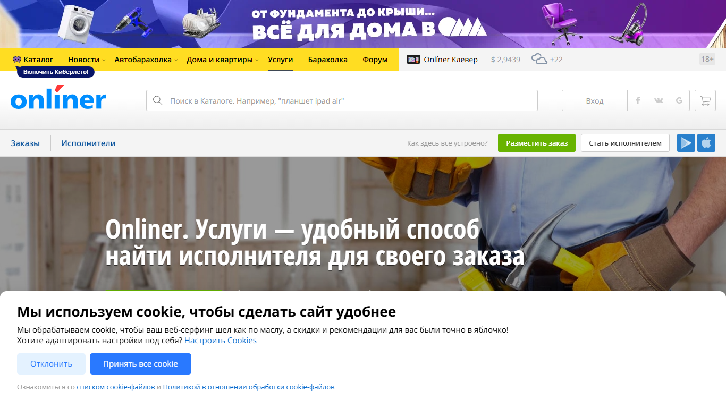Click the weather cloud icon

point(539,59)
